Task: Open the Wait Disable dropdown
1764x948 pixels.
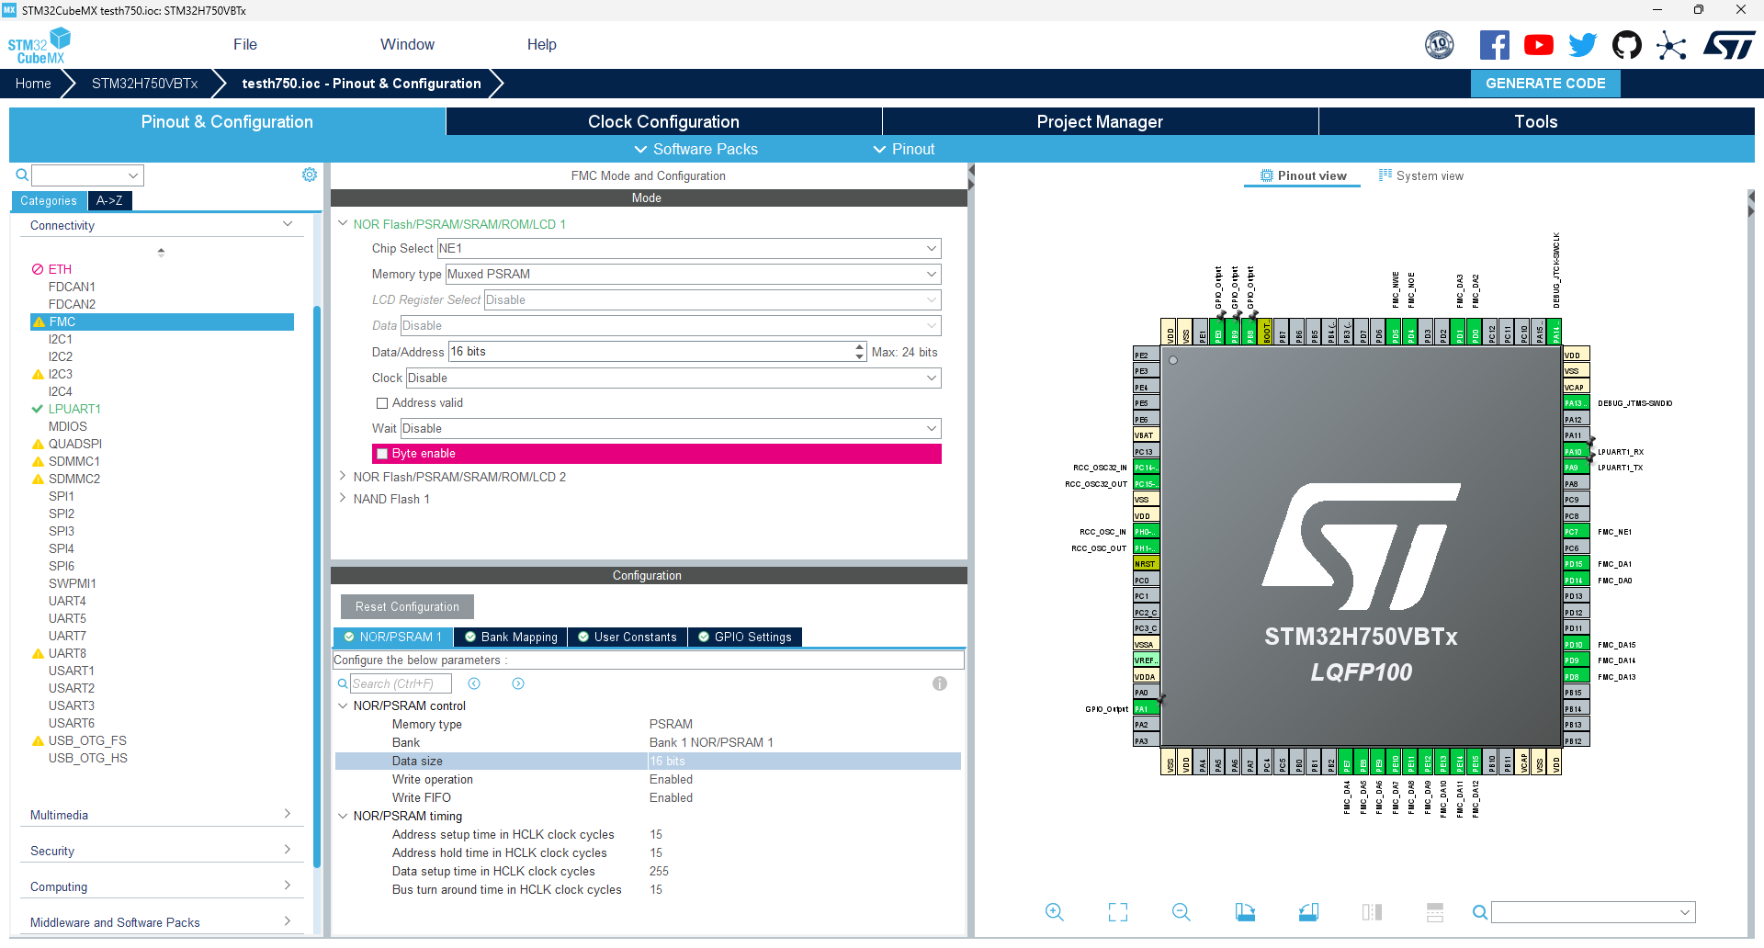Action: (x=671, y=429)
